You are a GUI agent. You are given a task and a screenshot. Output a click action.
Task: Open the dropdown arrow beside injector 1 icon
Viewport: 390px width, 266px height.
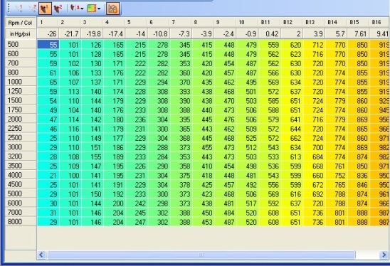point(82,9)
